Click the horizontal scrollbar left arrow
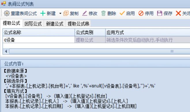Screen dimensions: 190x112 [x=6, y=51]
